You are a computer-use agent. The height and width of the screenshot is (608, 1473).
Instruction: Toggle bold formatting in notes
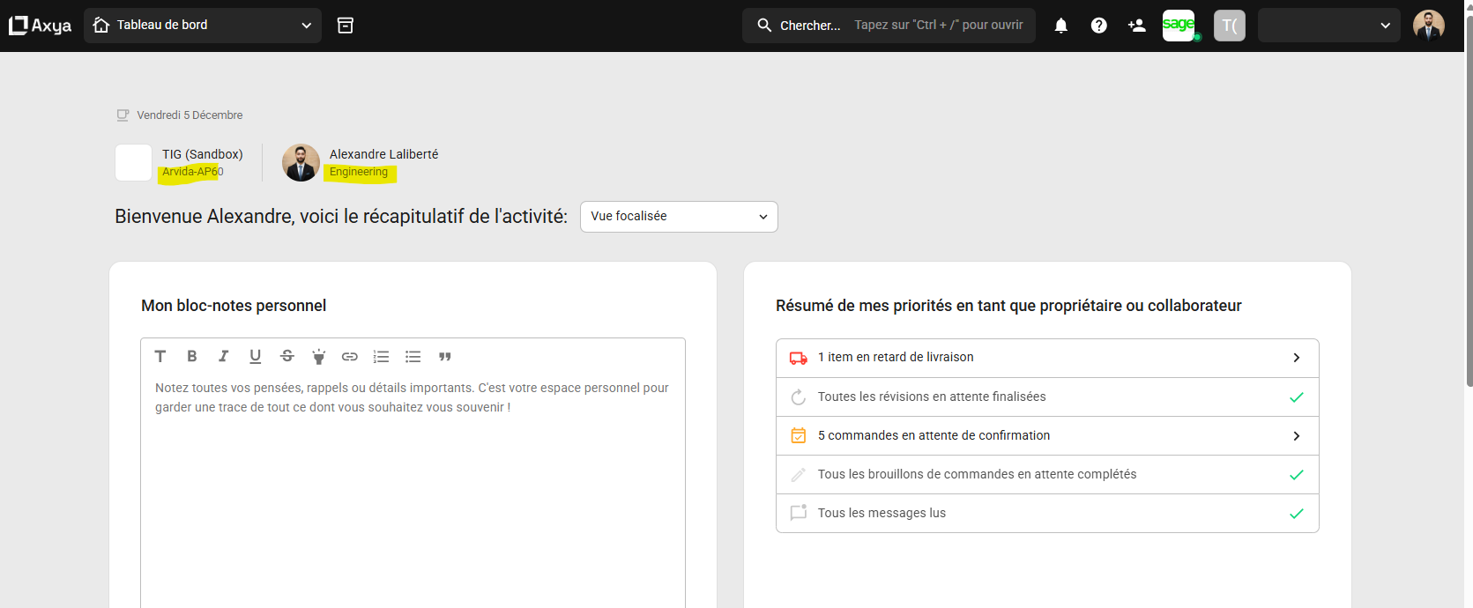pos(191,357)
